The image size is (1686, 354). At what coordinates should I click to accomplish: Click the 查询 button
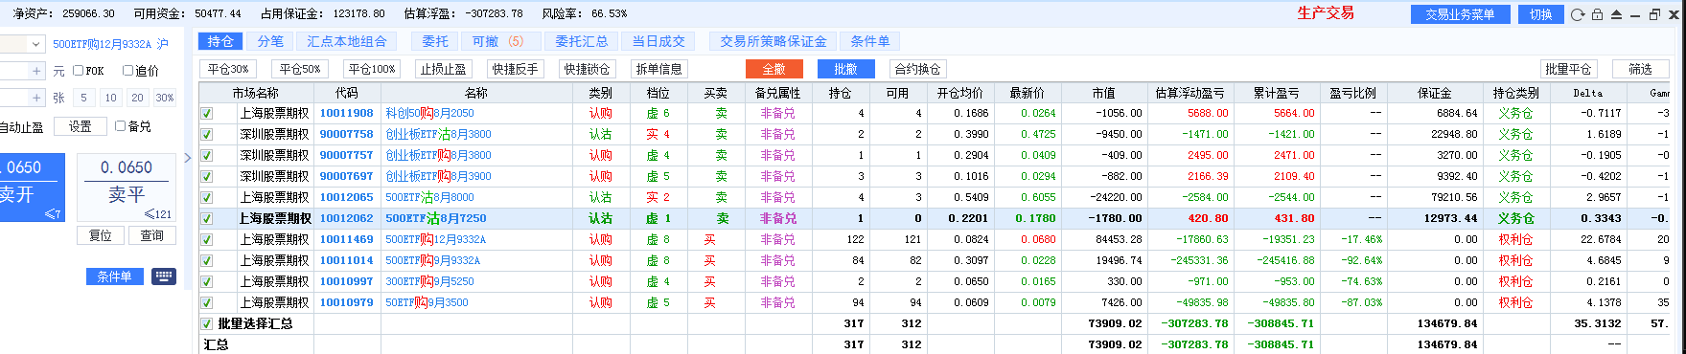[x=152, y=235]
